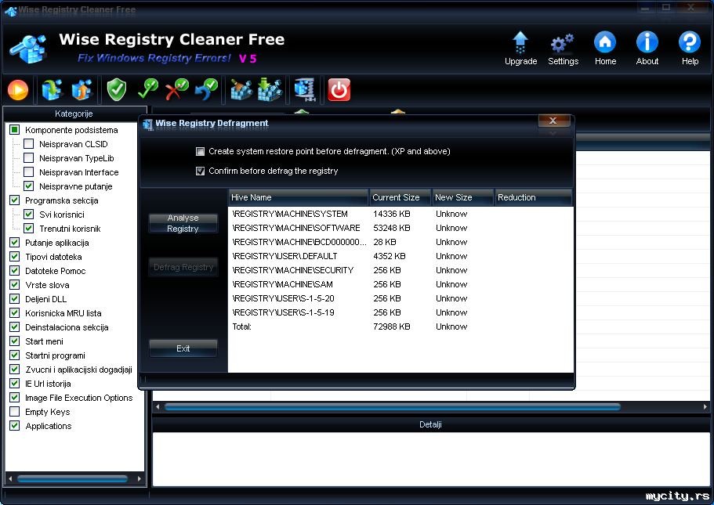
Task: Click the red power exit icon
Action: [339, 89]
